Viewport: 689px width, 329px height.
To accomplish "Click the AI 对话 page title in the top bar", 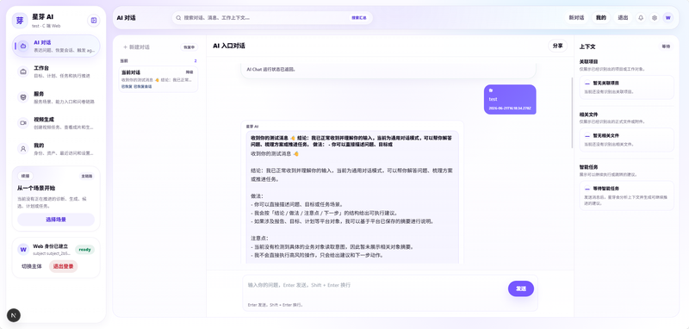I will tap(126, 18).
